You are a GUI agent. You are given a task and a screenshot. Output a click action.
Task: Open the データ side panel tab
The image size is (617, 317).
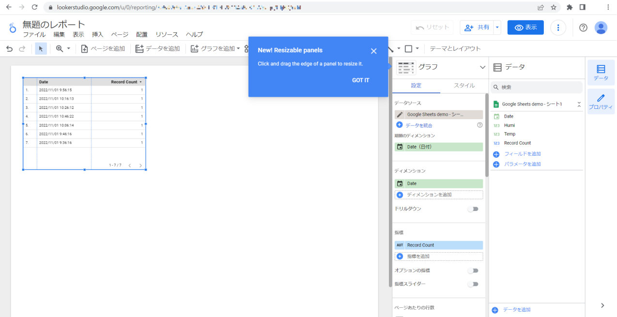pyautogui.click(x=601, y=73)
